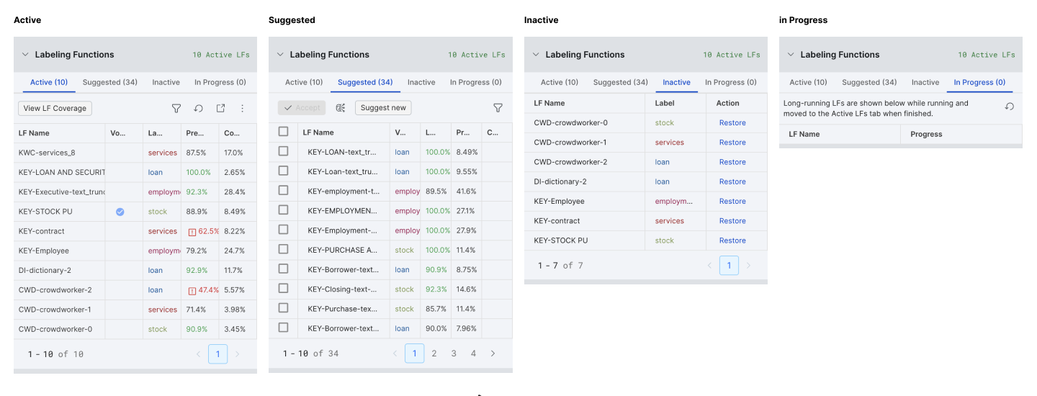This screenshot has width=1037, height=396.
Task: Toggle the select-all checkbox in Suggested table header
Action: (x=284, y=132)
